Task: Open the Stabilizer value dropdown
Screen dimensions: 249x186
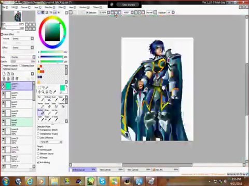Action: tap(173, 12)
